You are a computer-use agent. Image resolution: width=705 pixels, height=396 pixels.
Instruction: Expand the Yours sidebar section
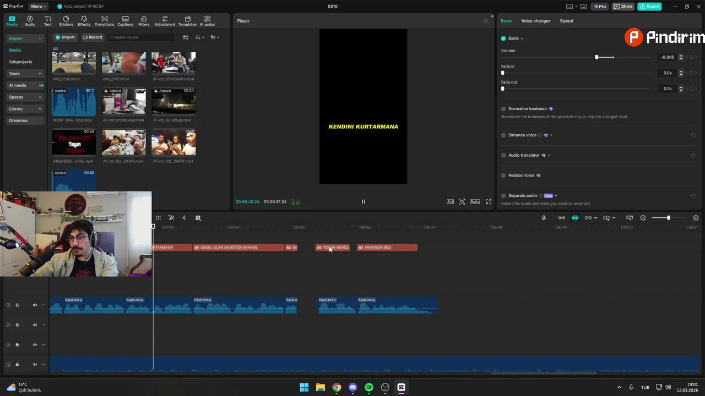coord(25,74)
